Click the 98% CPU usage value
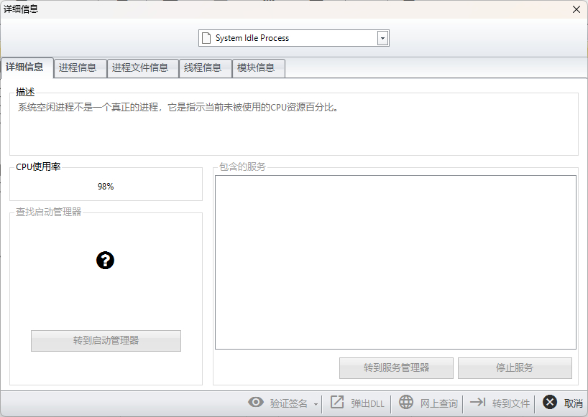 [106, 187]
